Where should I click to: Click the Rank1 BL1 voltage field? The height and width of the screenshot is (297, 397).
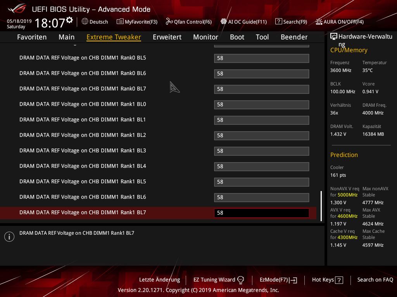tap(262, 120)
